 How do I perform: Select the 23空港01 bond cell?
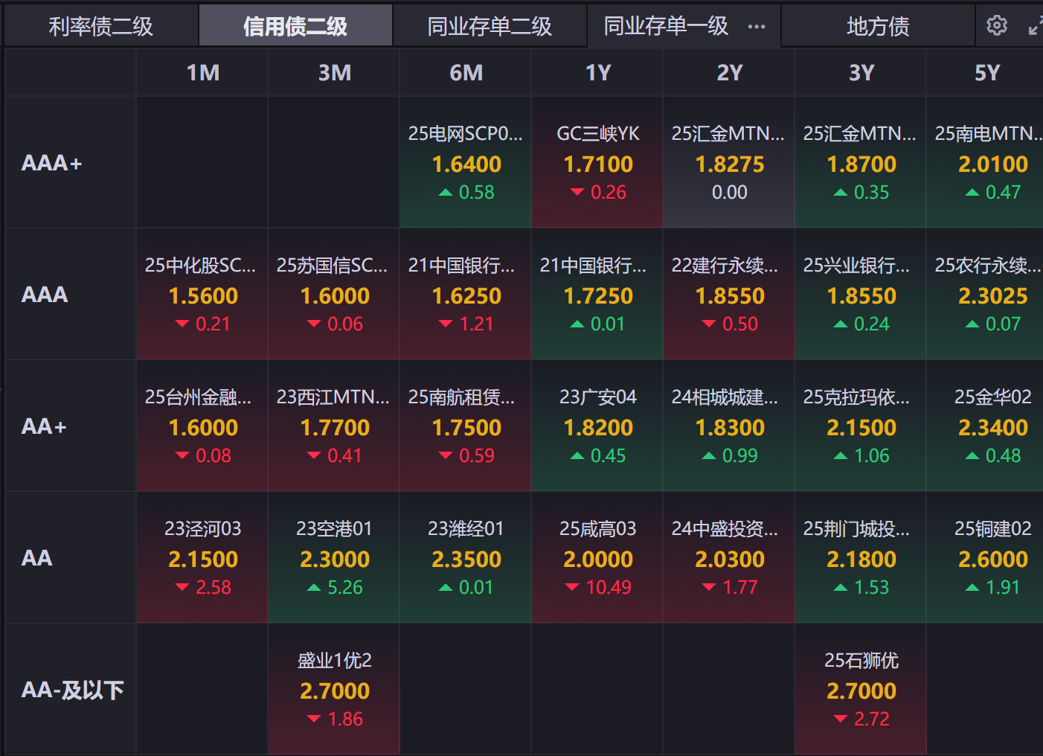pos(334,557)
